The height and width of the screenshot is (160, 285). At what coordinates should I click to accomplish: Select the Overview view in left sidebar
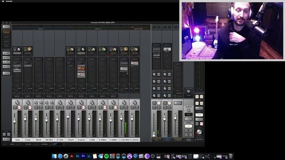pyautogui.click(x=6, y=32)
